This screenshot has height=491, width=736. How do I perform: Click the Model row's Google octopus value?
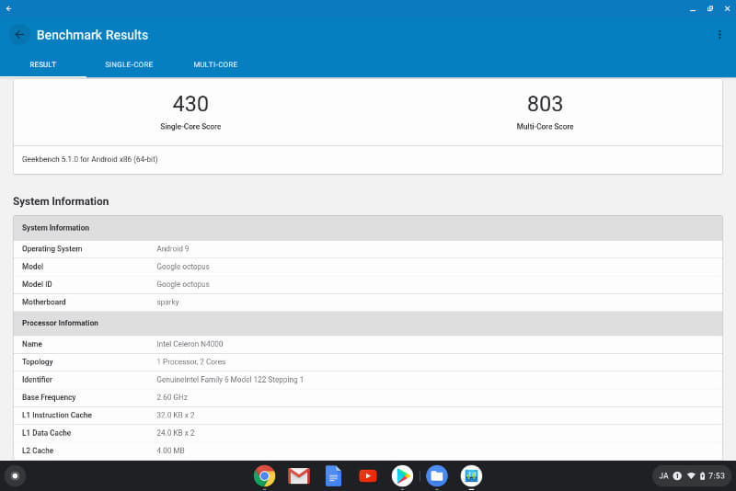click(183, 267)
